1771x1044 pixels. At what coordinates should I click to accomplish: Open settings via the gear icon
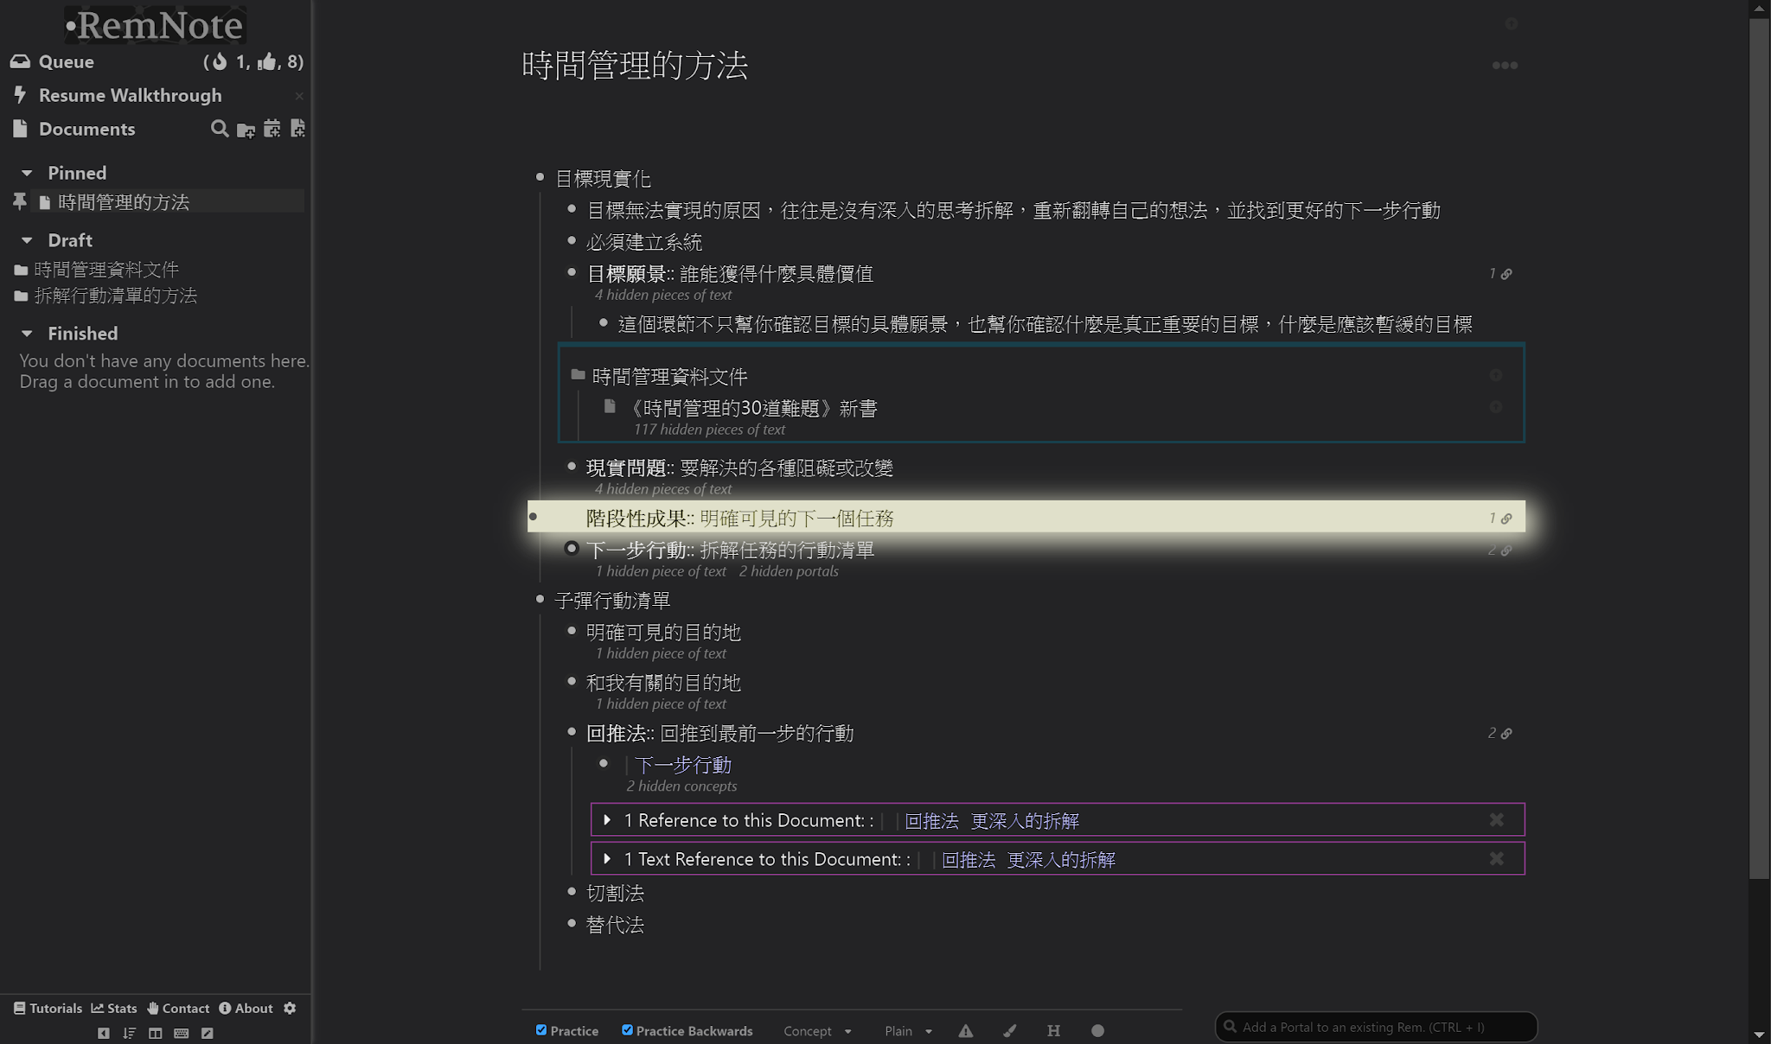[x=290, y=1008]
